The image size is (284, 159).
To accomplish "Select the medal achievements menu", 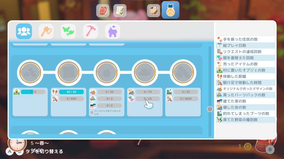I will (x=170, y=10).
